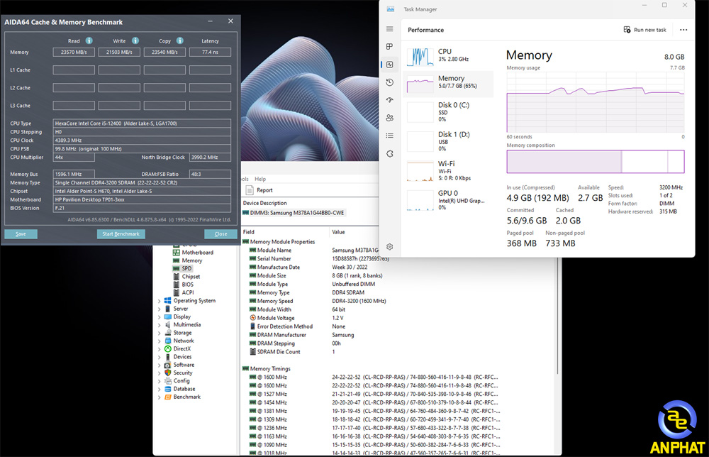Viewport: 709px width, 457px height.
Task: Expand the Software tree node
Action: pos(159,365)
